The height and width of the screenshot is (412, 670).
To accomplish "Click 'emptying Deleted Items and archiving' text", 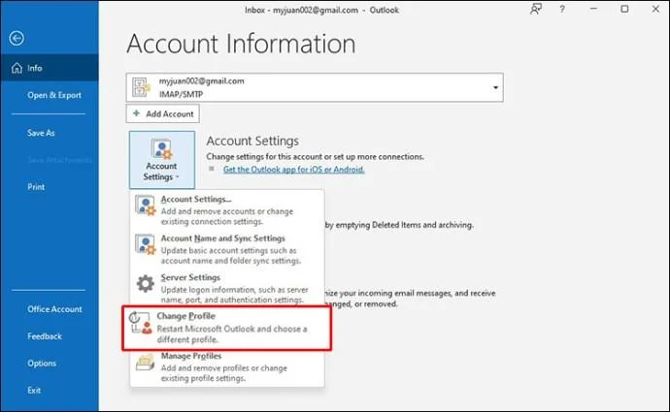I will (x=404, y=225).
